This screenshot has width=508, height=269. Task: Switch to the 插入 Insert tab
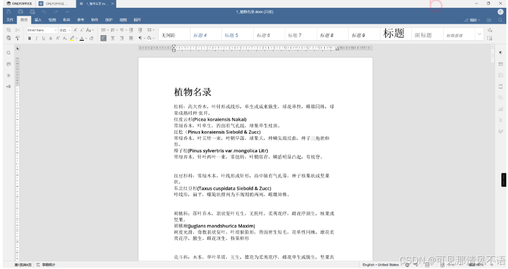pyautogui.click(x=38, y=20)
